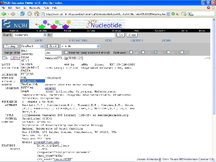
Task: Open the Protein link in the black bar
Action: tap(67, 31)
